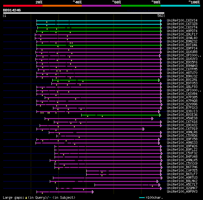Choose the UniRef100_A8TU70 label

182,73
